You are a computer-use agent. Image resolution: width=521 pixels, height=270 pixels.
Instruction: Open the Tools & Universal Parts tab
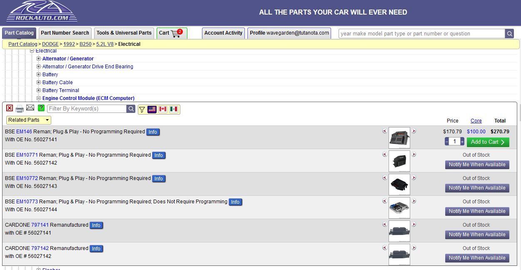click(124, 33)
